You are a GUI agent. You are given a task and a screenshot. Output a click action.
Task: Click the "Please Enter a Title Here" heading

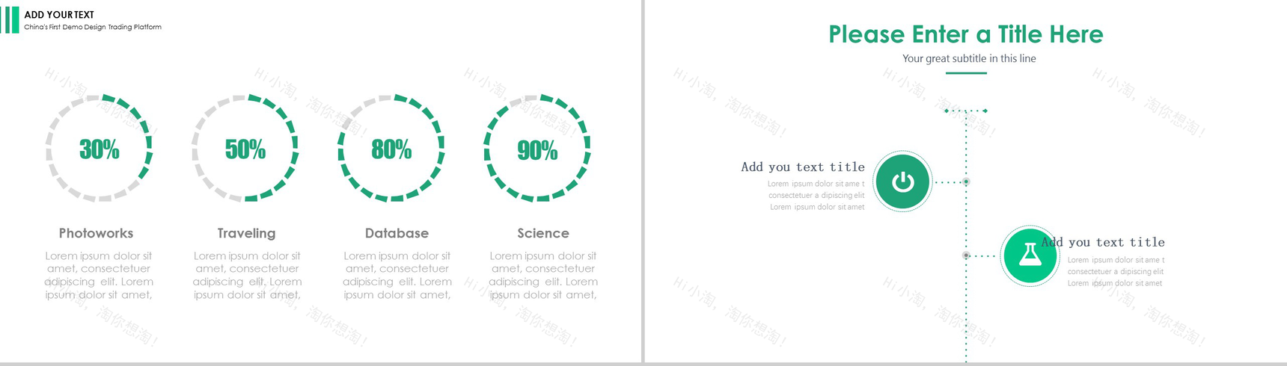pos(965,34)
